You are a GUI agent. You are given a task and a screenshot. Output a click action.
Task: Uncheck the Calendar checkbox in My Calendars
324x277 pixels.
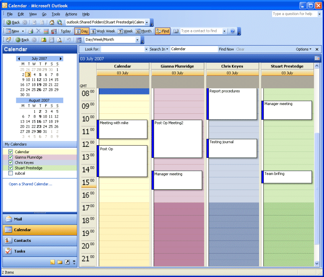10,151
